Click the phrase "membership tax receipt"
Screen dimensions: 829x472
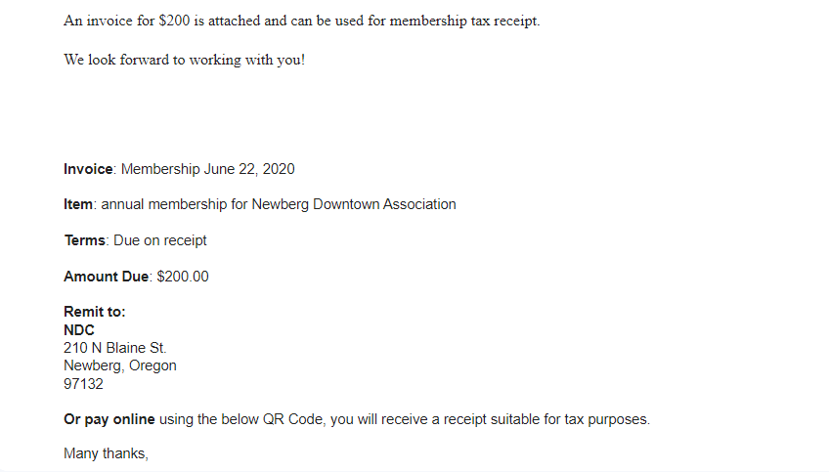[464, 21]
